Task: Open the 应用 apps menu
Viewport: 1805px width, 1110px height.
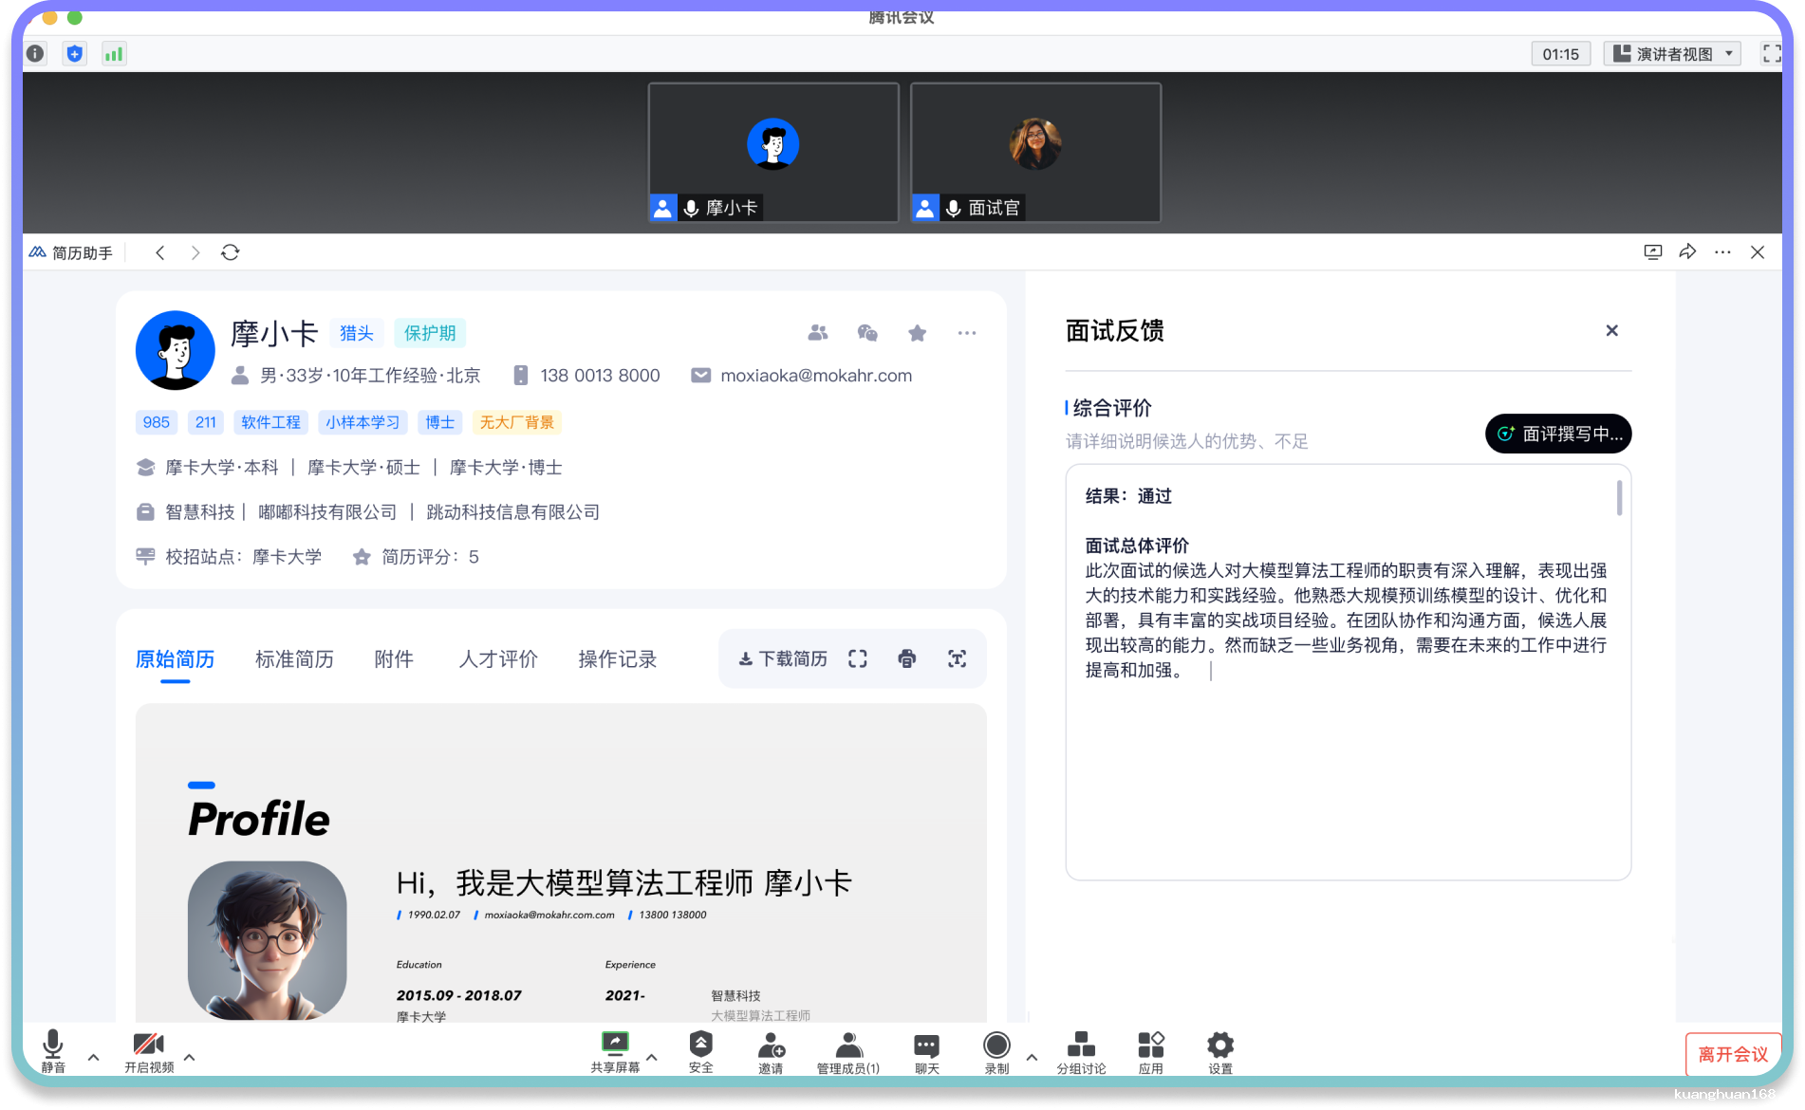Action: point(1151,1051)
